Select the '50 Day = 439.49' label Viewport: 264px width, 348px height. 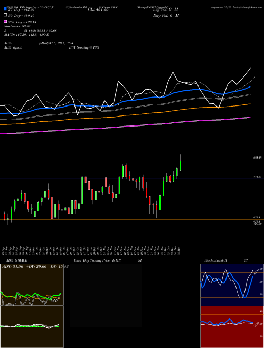pos(21,16)
